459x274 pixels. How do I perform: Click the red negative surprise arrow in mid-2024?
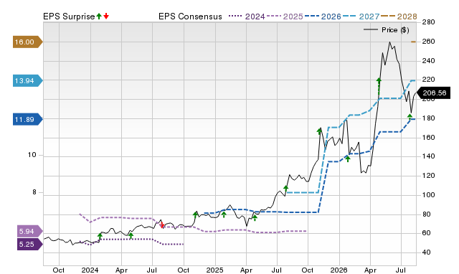point(162,225)
